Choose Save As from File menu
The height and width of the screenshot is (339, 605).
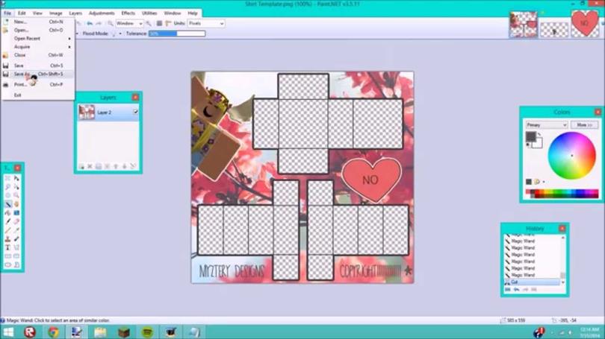pyautogui.click(x=38, y=74)
